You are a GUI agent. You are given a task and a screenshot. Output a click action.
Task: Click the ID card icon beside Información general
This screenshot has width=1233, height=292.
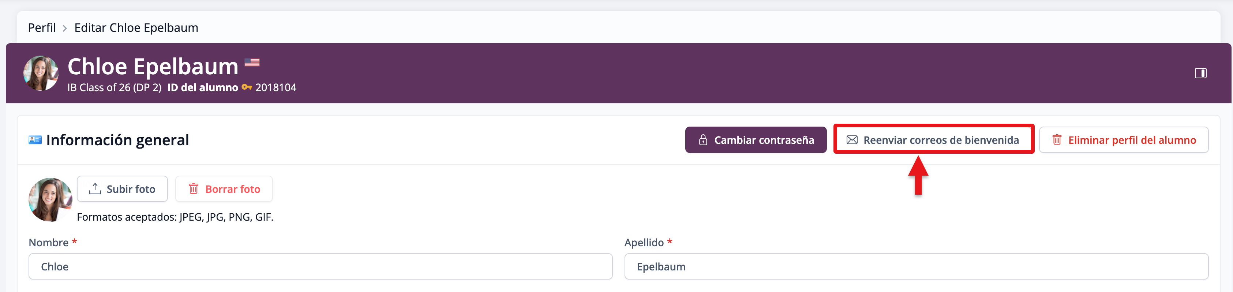point(35,140)
